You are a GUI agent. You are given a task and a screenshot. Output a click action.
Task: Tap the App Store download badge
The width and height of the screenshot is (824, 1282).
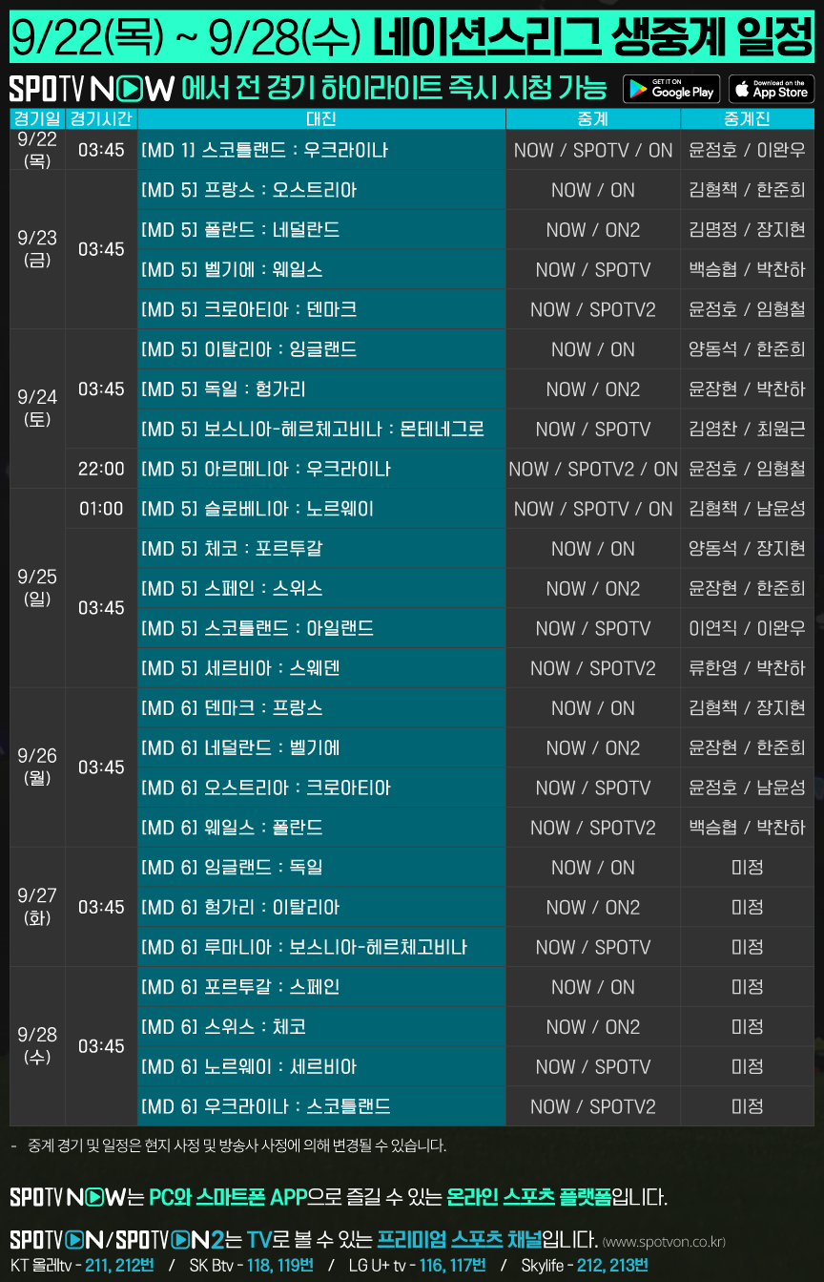pos(772,89)
